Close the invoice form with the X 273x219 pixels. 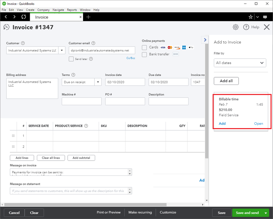(266, 27)
